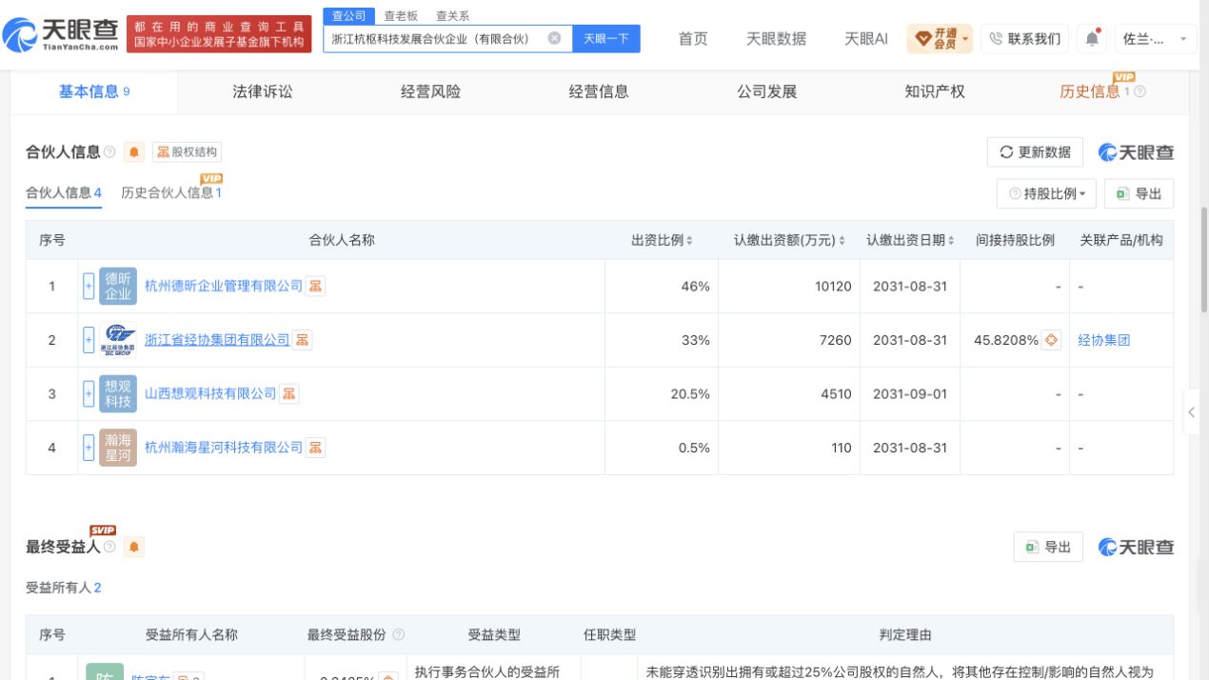Open equity chart icon for 浙江省经协集团有限公司
The image size is (1209, 680).
[x=302, y=340]
